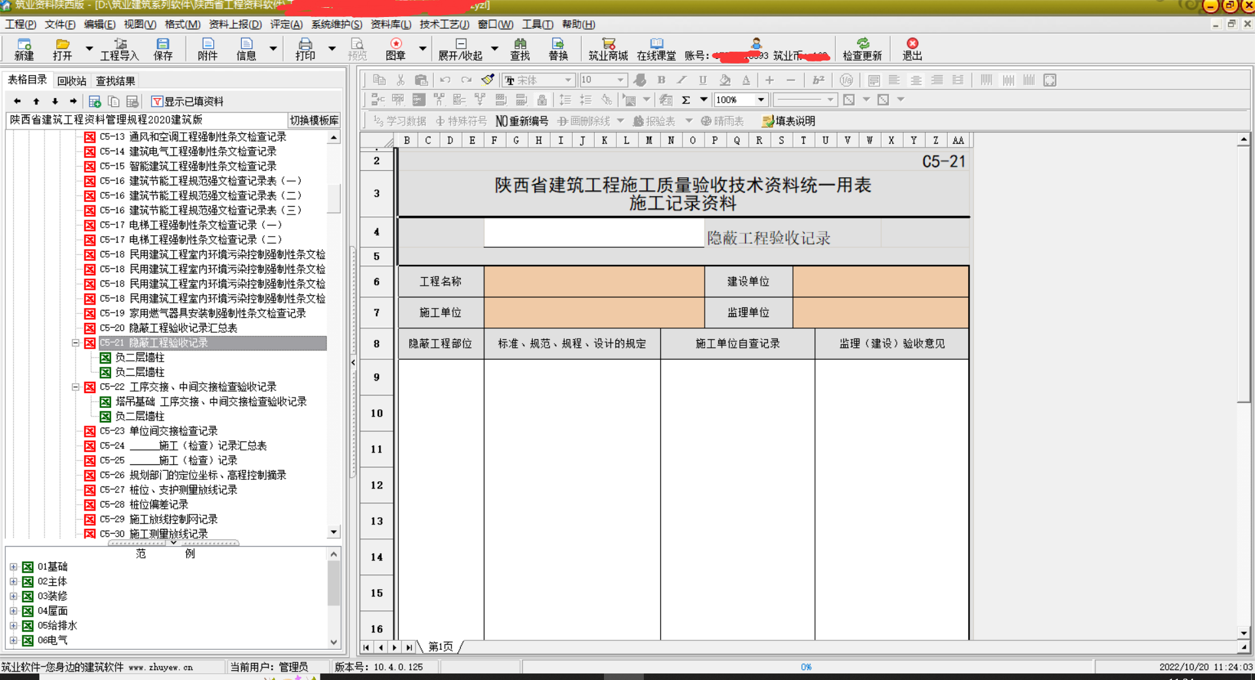
Task: Click the 切换模板库 button
Action: coord(314,120)
